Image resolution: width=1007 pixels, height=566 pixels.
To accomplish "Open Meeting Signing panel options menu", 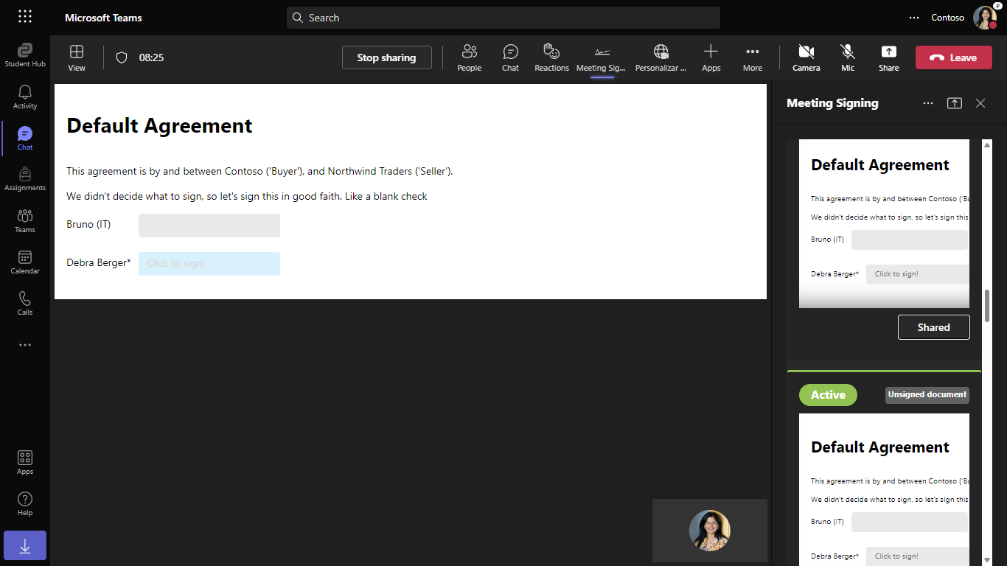I will (927, 103).
